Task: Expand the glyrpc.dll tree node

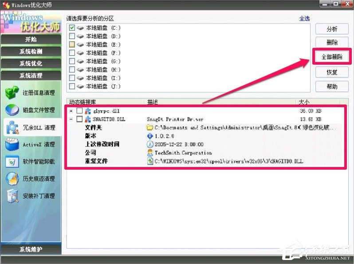Action: (71, 111)
